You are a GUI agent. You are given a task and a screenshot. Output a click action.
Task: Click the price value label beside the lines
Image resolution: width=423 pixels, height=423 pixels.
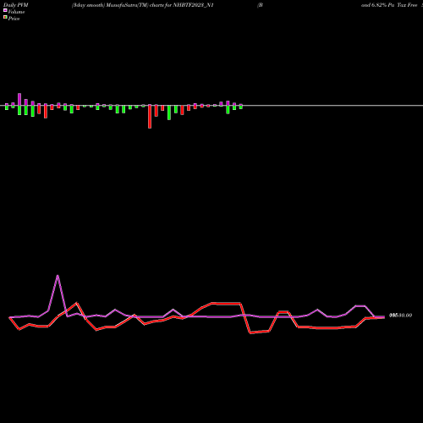click(400, 316)
